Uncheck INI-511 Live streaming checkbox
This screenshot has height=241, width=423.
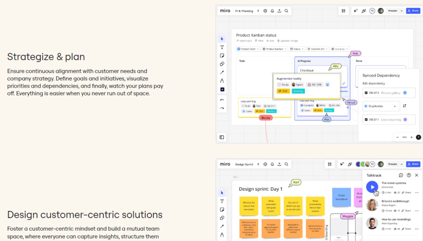[x=366, y=119]
